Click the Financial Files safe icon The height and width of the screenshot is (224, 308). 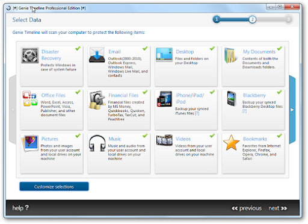[x=97, y=100]
